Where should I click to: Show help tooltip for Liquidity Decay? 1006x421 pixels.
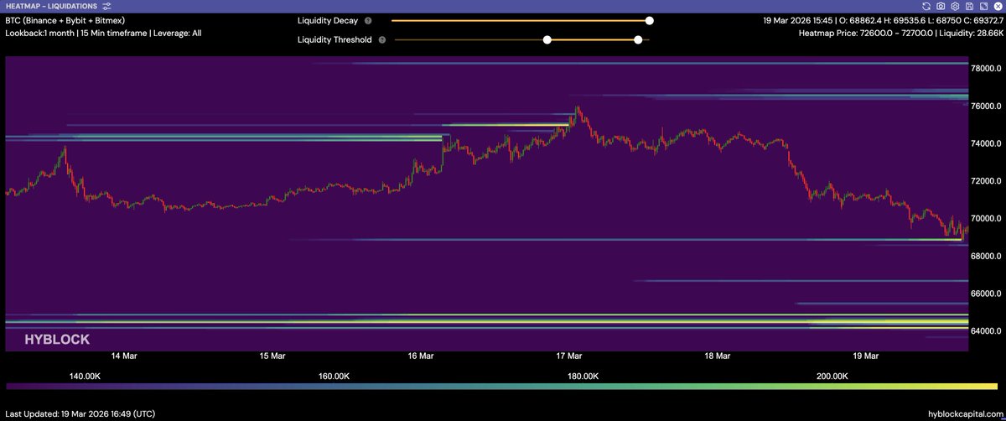(x=370, y=20)
